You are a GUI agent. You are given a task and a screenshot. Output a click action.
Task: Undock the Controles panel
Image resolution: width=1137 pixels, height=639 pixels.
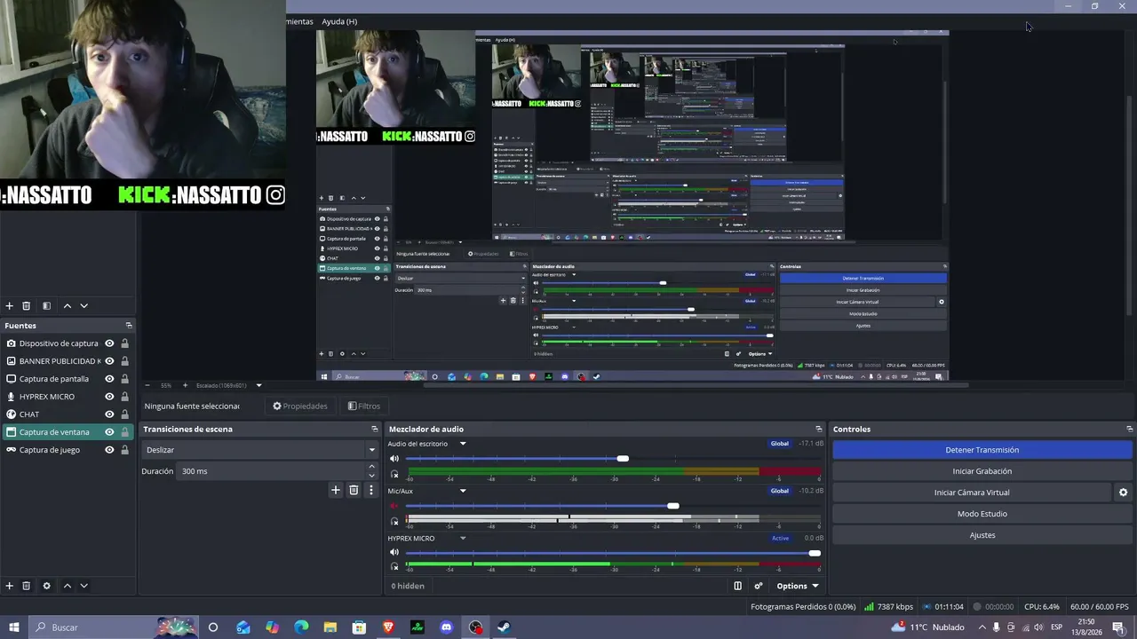point(1129,430)
